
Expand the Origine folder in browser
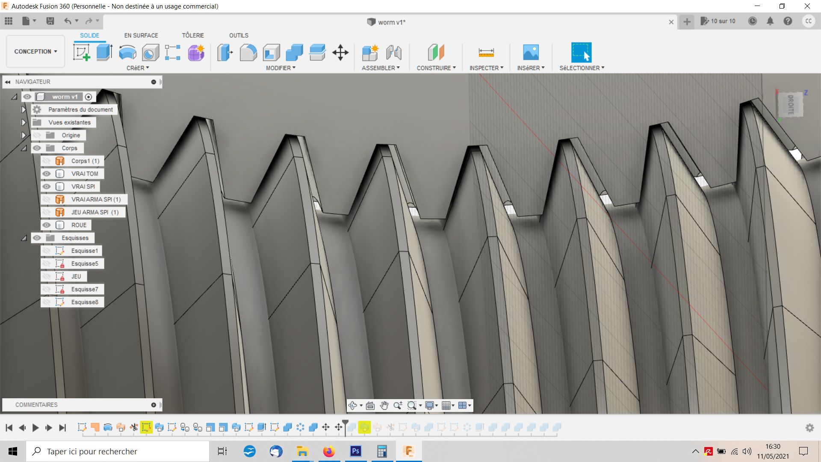(x=24, y=135)
